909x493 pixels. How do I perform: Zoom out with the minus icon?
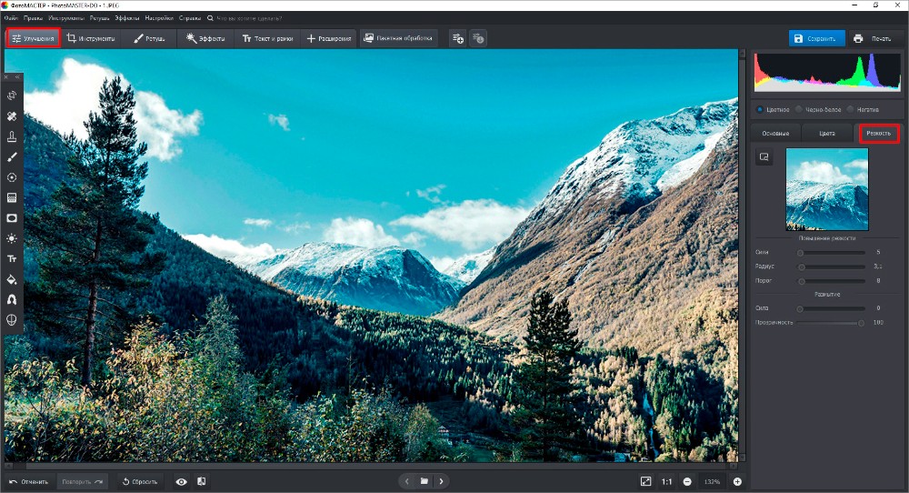pyautogui.click(x=687, y=481)
